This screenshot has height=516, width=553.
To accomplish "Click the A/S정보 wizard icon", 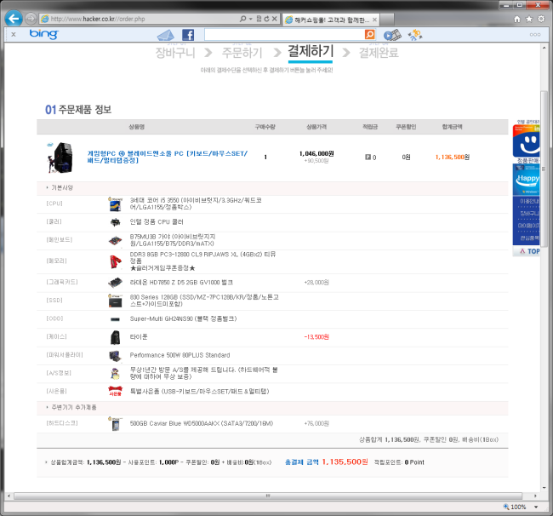I will [x=115, y=374].
